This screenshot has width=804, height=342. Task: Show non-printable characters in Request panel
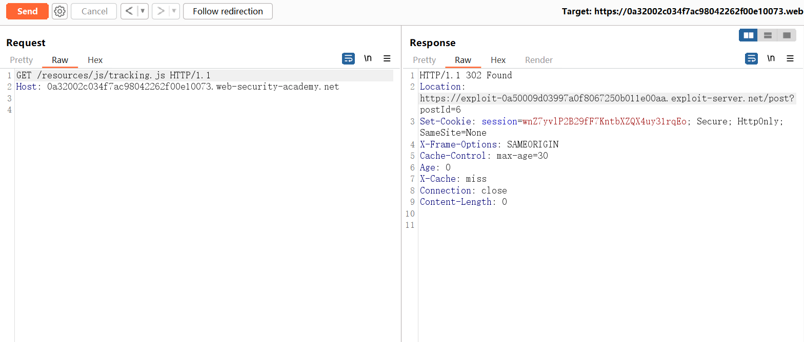(368, 58)
